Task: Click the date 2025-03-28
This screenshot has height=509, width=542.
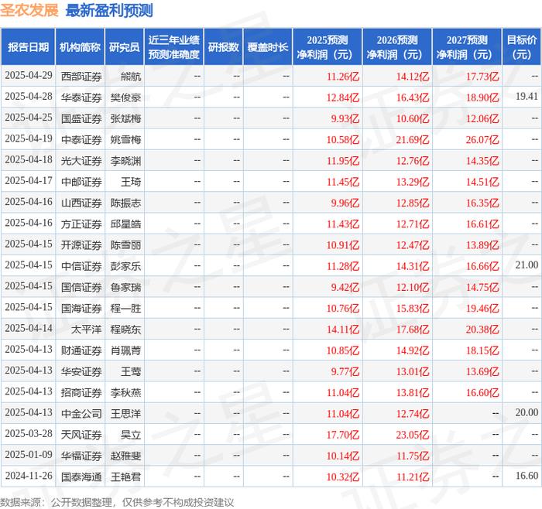Action: tap(29, 433)
